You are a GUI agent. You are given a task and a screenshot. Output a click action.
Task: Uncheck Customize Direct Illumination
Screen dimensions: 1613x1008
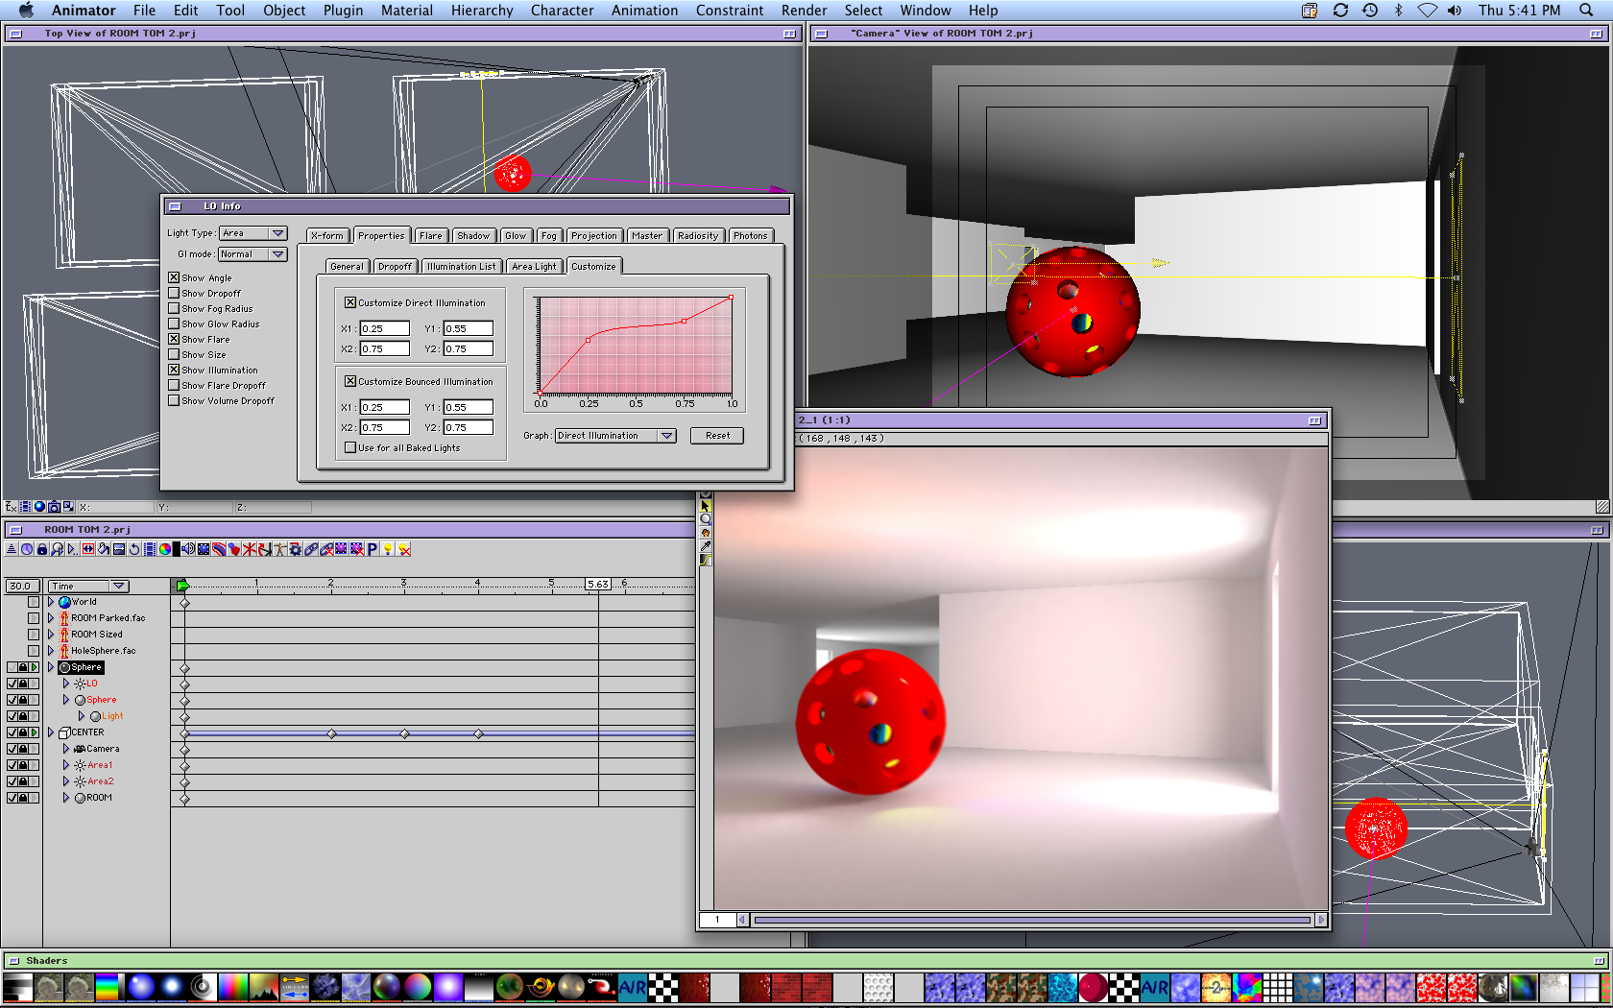(x=350, y=302)
